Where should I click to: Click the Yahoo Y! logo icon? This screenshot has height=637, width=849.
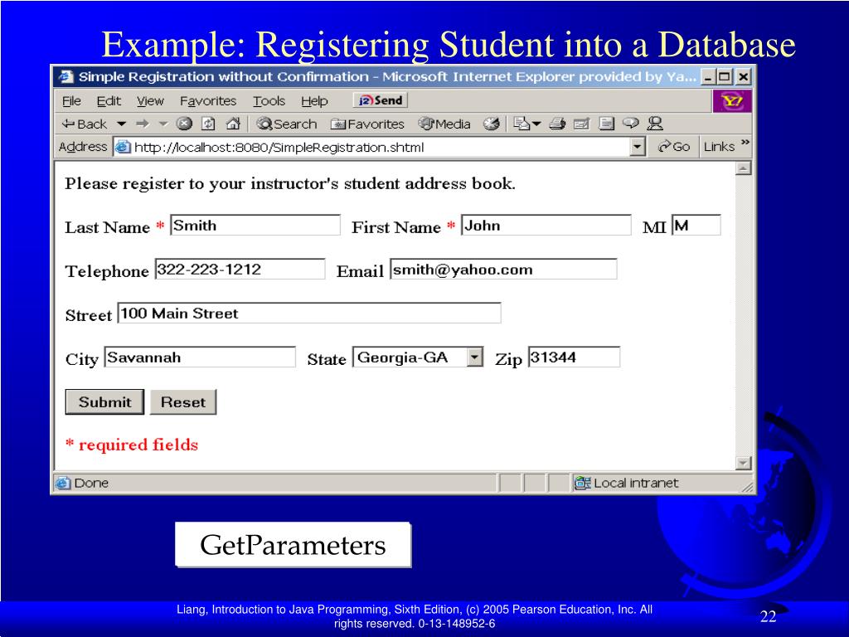click(733, 100)
